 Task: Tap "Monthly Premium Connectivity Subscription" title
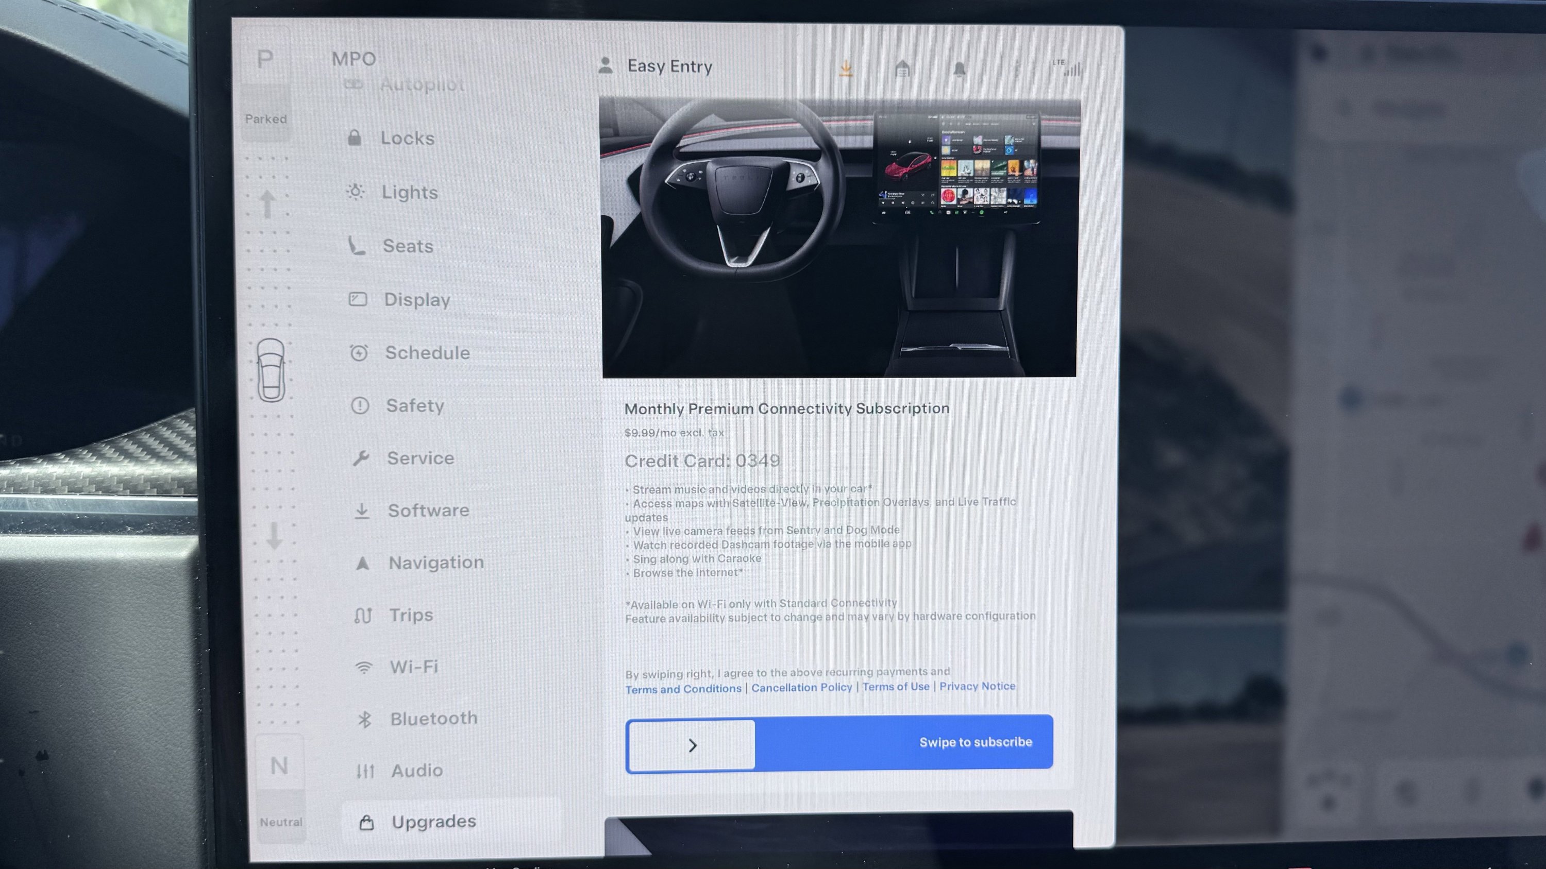click(x=787, y=408)
